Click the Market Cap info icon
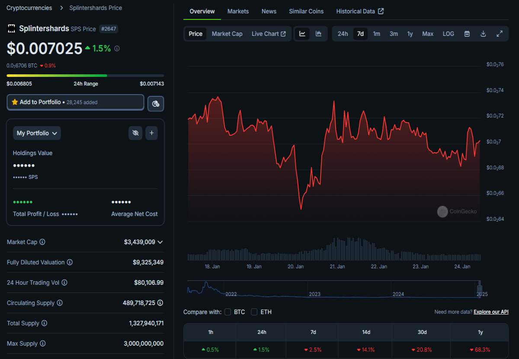Image resolution: width=519 pixels, height=359 pixels. [x=42, y=242]
